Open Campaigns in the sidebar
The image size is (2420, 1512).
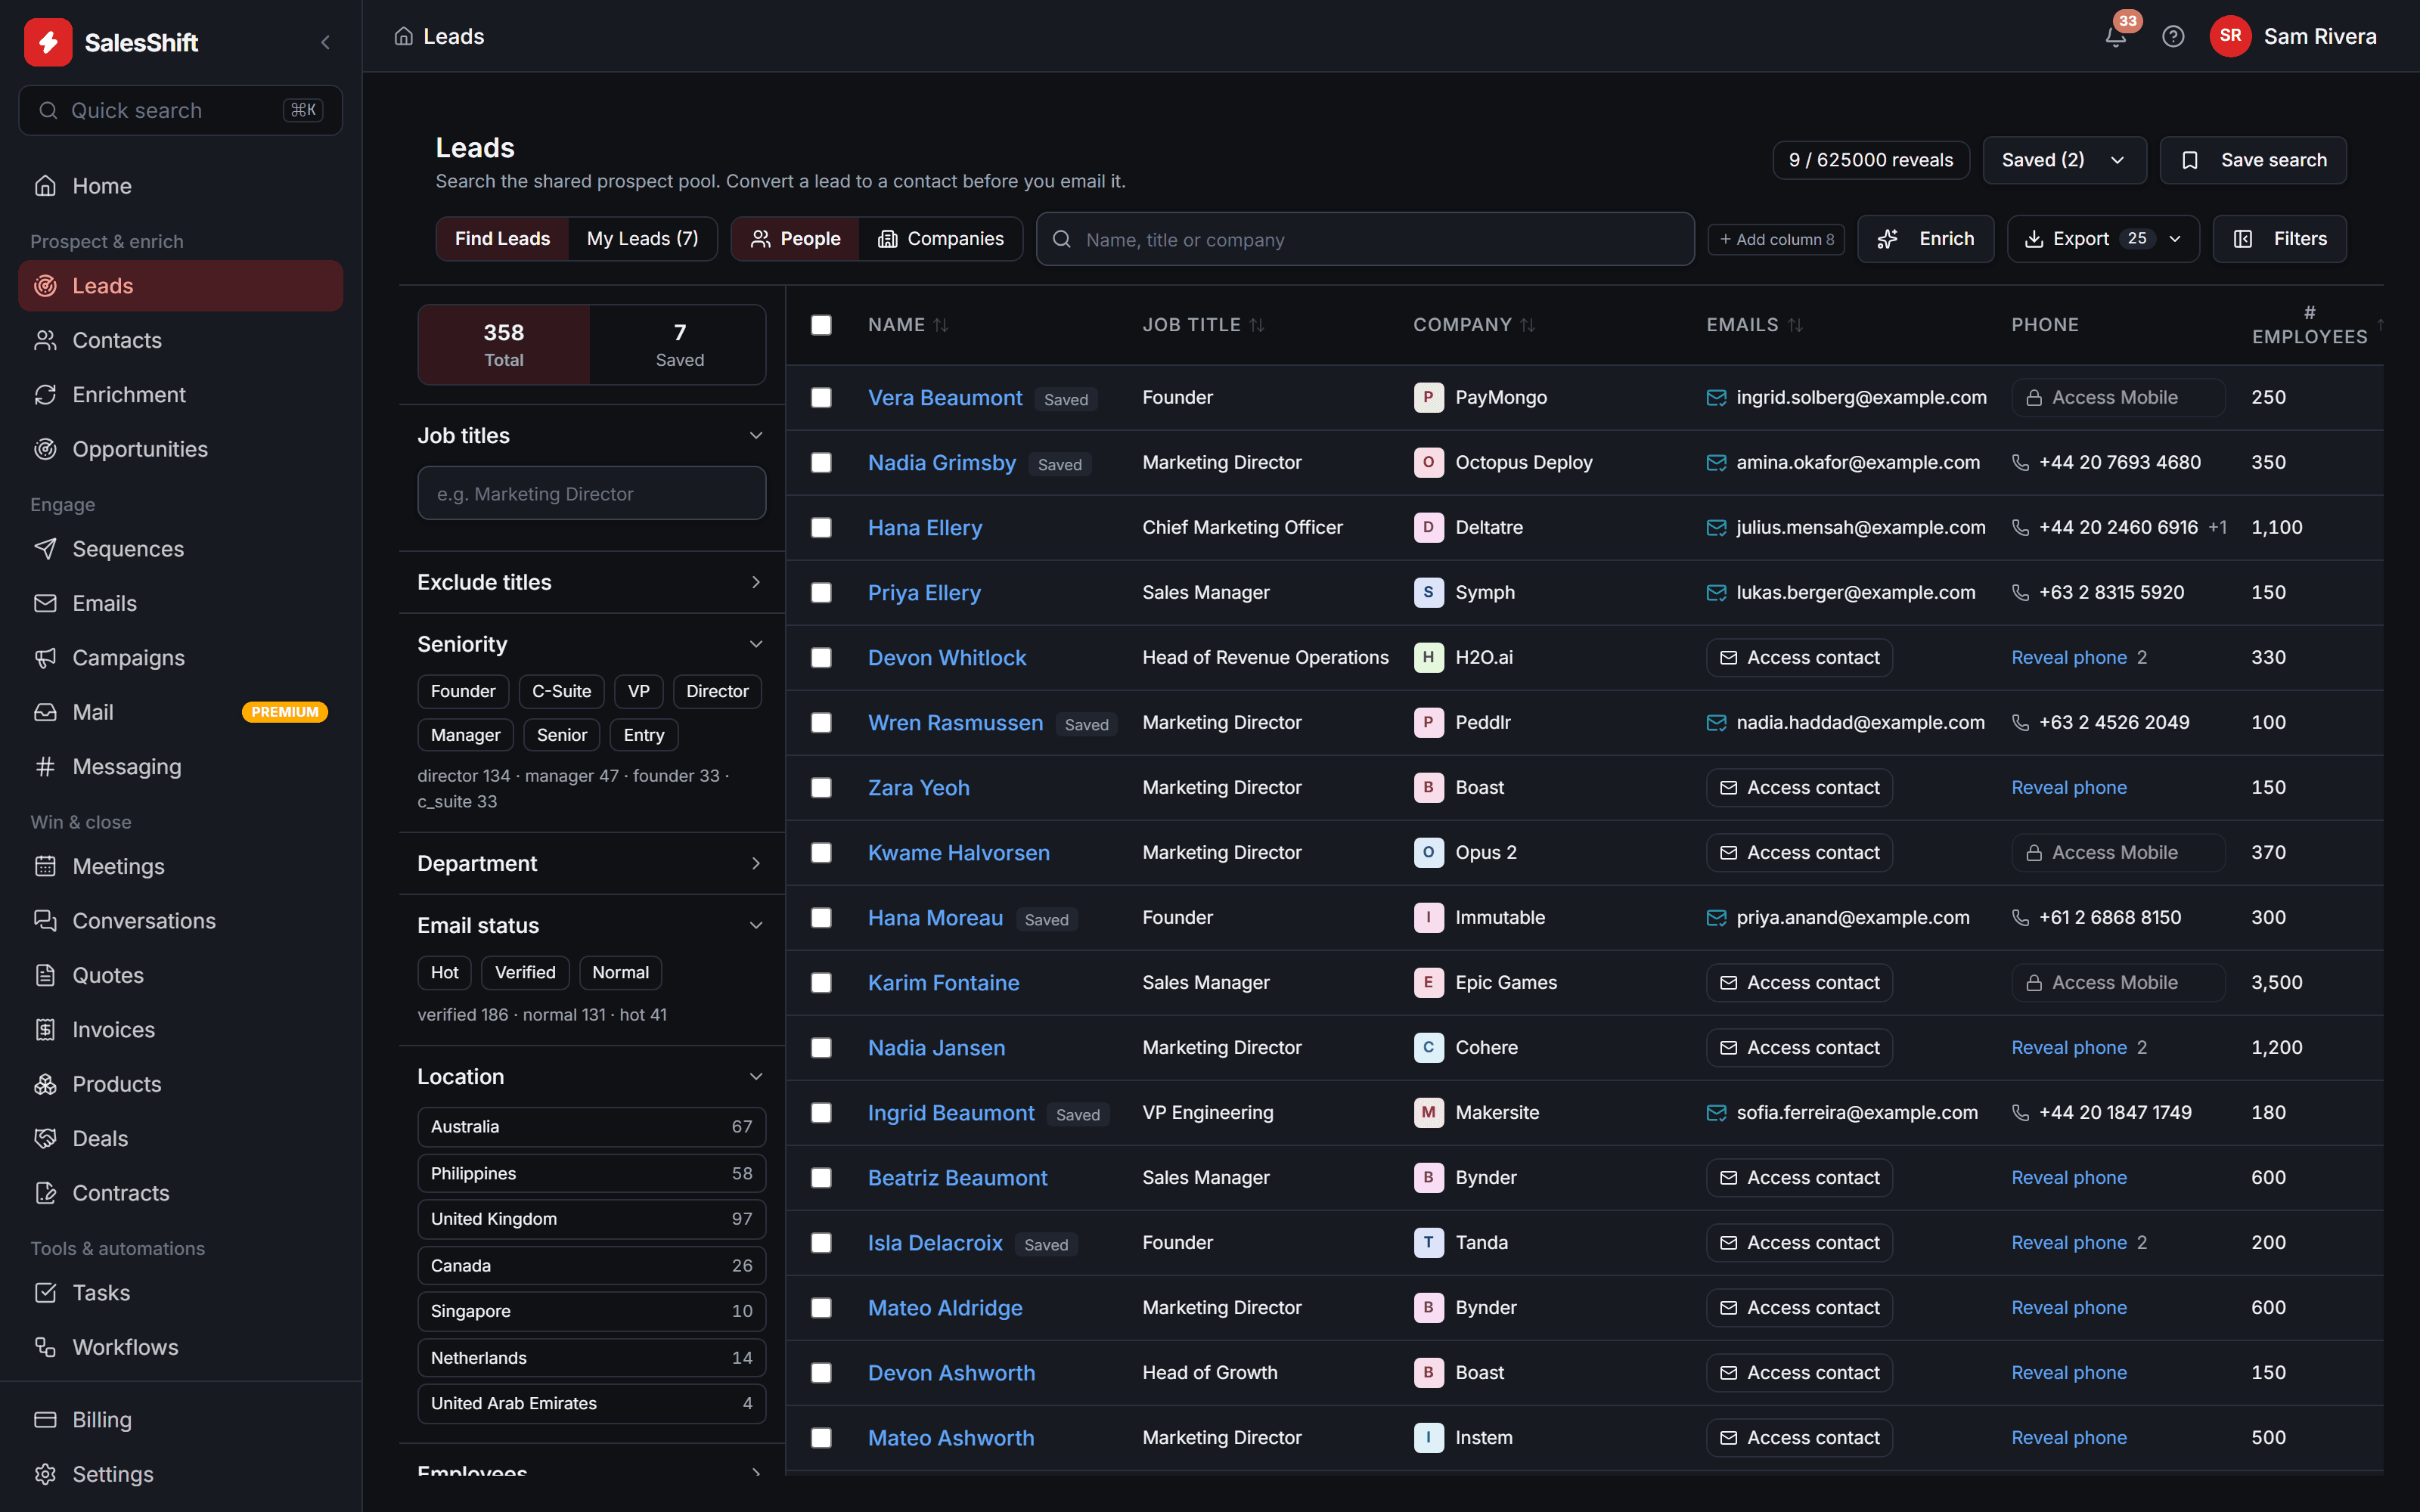(x=180, y=658)
